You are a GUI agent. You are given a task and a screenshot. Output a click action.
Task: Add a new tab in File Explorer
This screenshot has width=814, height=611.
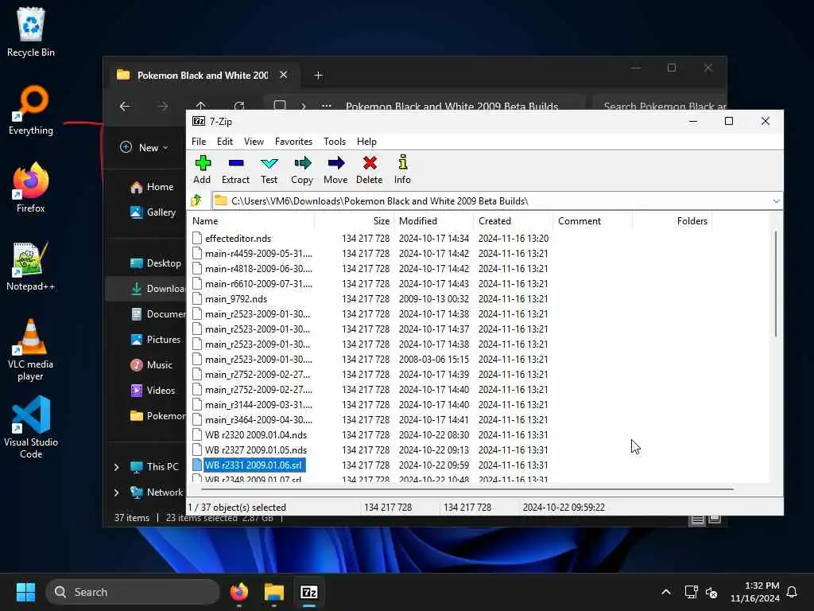click(x=318, y=76)
